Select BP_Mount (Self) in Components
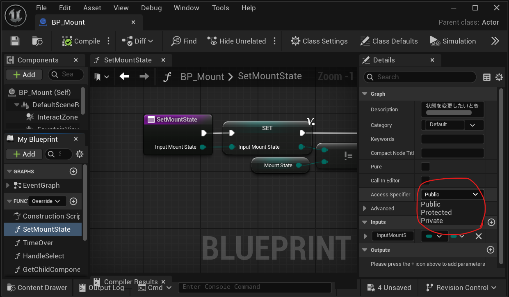 [x=44, y=92]
